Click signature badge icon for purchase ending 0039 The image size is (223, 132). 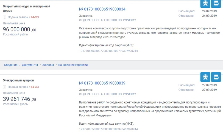(205, 77)
